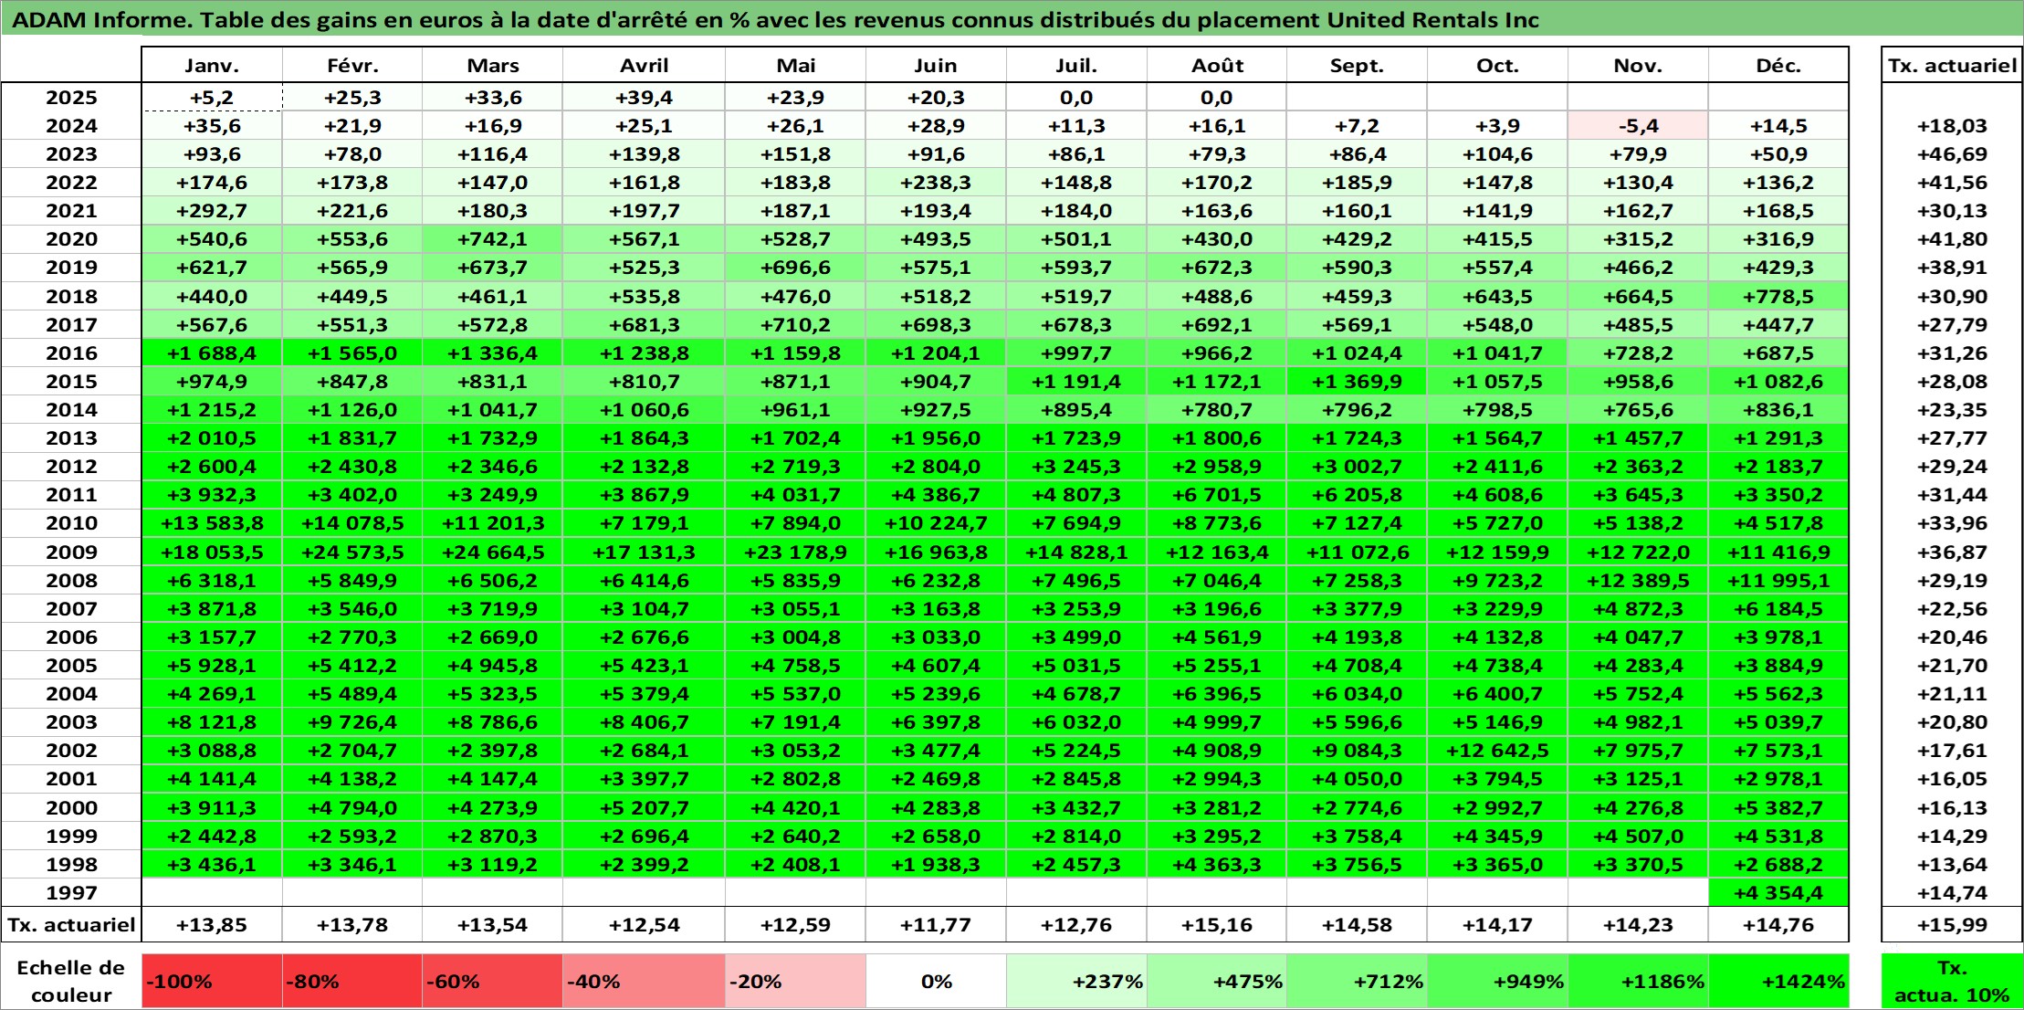2024x1010 pixels.
Task: Click the +1 688,4 cell in Janv. 2016
Action: click(x=212, y=352)
